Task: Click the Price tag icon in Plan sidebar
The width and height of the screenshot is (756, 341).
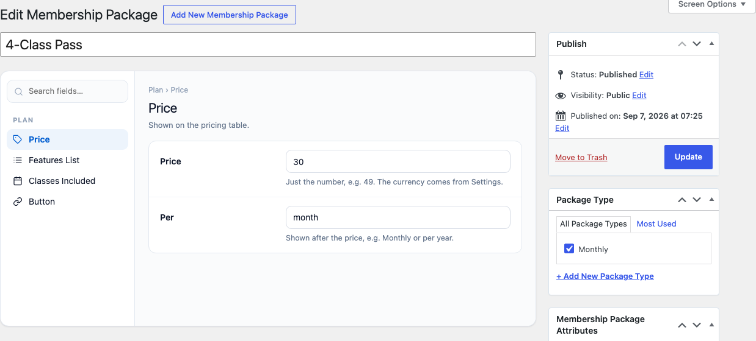Action: coord(18,139)
